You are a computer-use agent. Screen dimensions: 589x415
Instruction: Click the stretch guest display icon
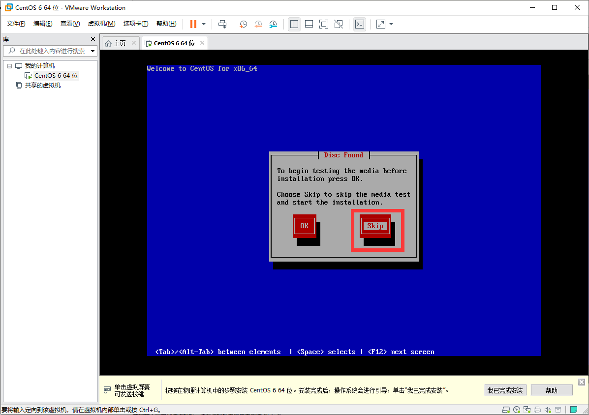pos(380,24)
